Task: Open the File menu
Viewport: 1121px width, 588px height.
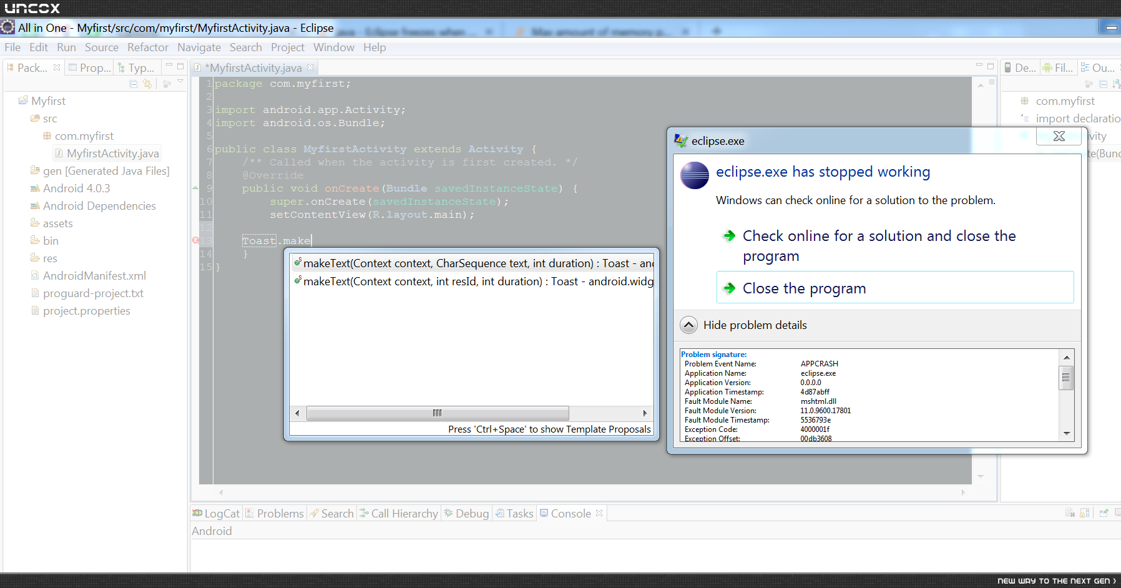Action: [x=12, y=47]
